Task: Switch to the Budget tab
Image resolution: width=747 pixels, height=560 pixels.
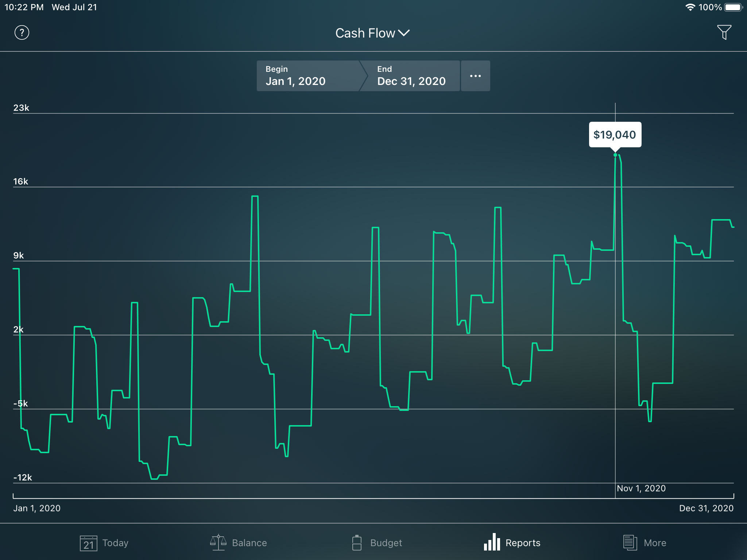Action: tap(377, 543)
